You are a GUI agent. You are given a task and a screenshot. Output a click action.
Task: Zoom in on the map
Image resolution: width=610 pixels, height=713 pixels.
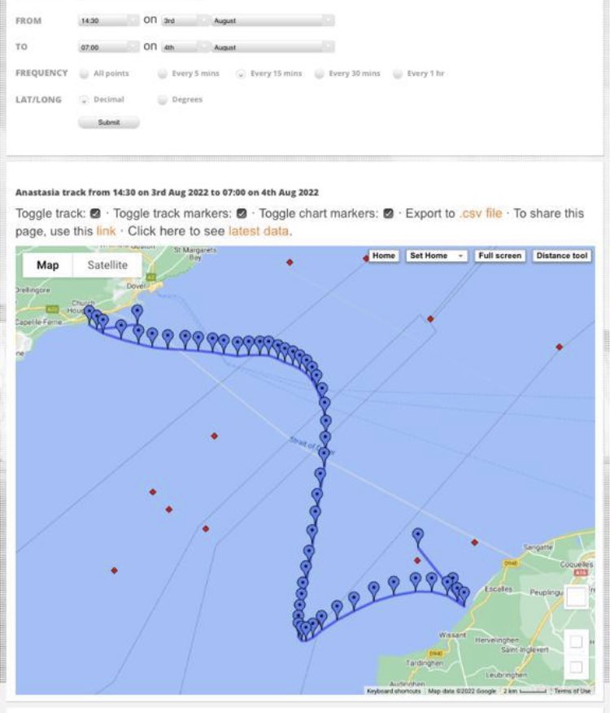(576, 641)
